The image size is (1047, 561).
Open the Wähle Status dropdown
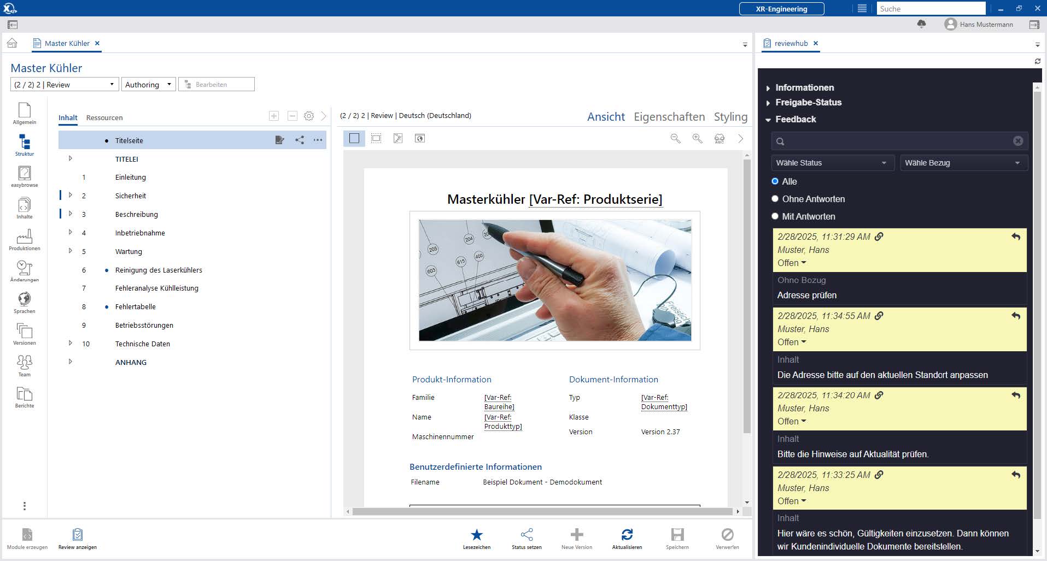point(832,163)
